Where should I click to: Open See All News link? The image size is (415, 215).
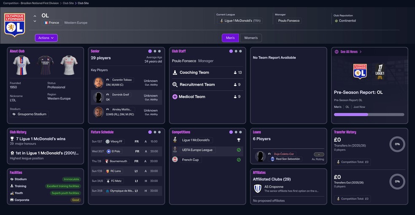pyautogui.click(x=349, y=52)
